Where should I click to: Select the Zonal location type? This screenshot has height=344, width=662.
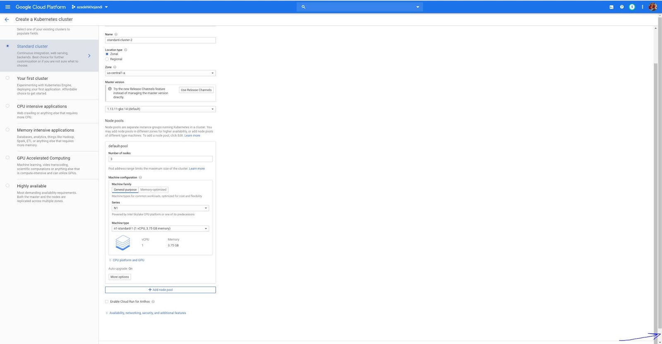point(107,54)
